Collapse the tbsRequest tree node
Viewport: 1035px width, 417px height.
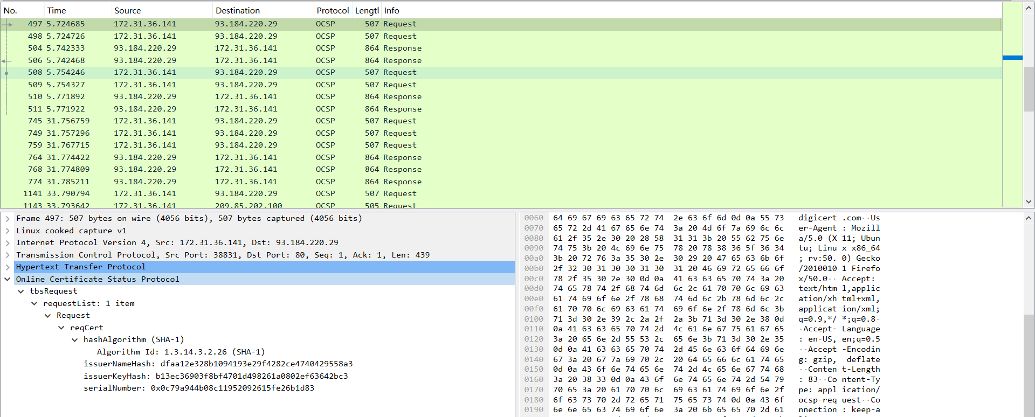coord(21,291)
